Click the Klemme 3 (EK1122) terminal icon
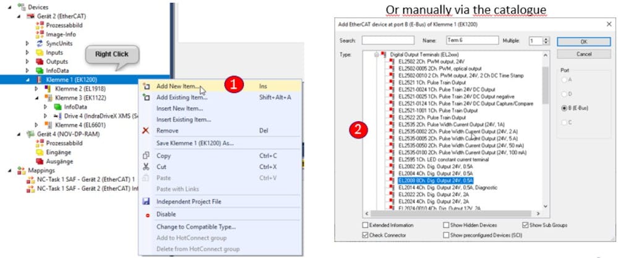 pos(48,98)
